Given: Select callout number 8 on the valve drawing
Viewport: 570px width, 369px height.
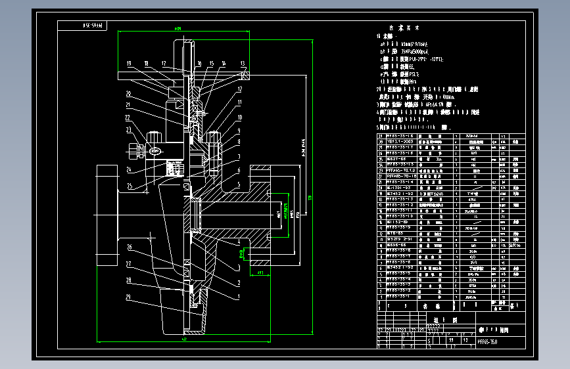Looking at the screenshot, I should [x=239, y=142].
